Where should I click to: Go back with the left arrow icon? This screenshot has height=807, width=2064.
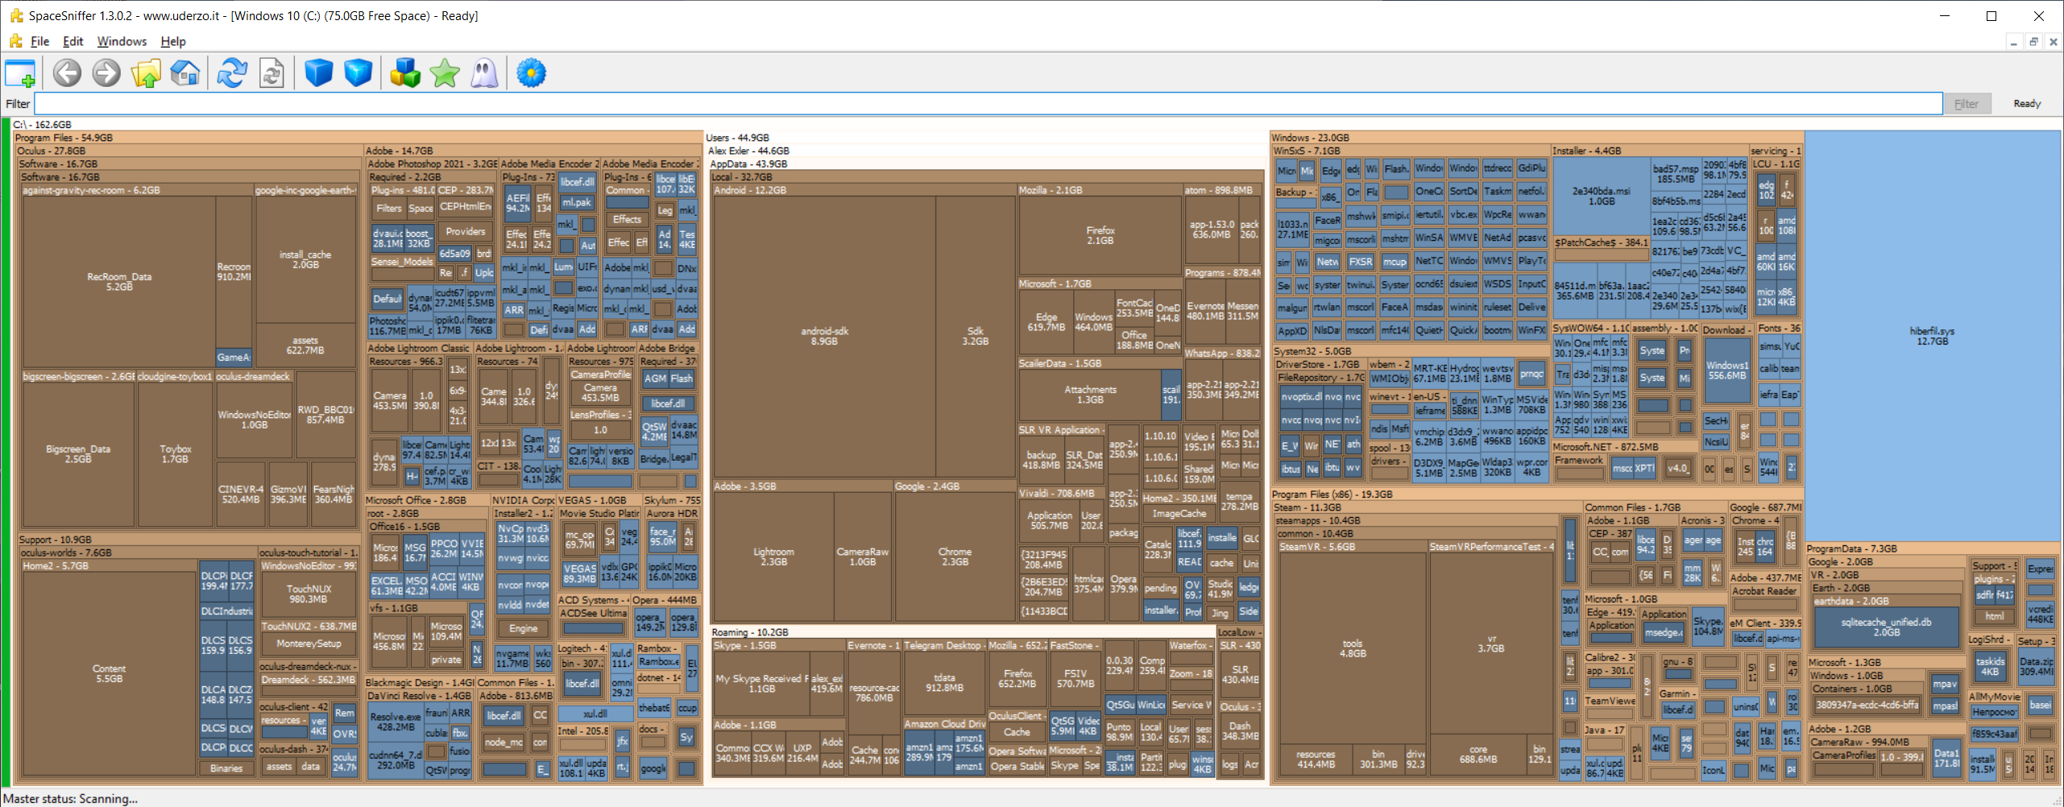click(x=68, y=73)
